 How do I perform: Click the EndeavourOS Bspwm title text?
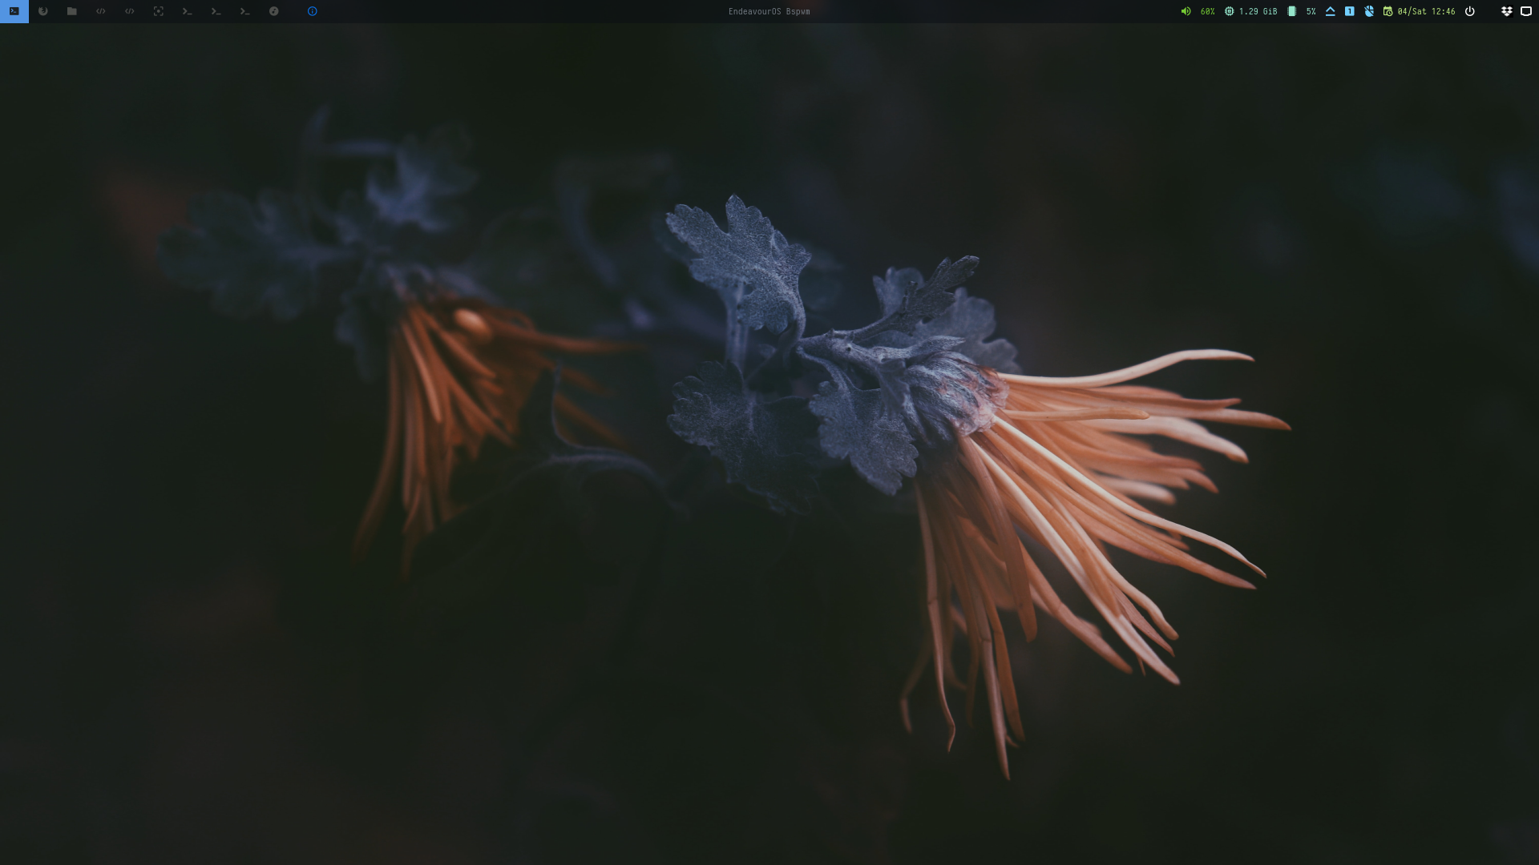pos(769,11)
